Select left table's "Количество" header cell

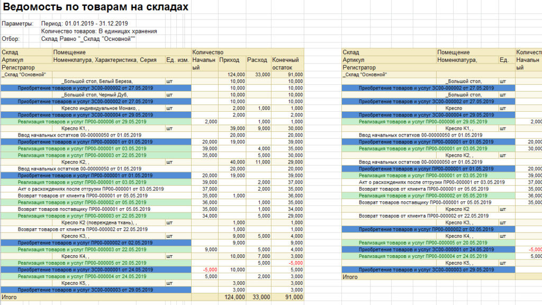[248, 52]
